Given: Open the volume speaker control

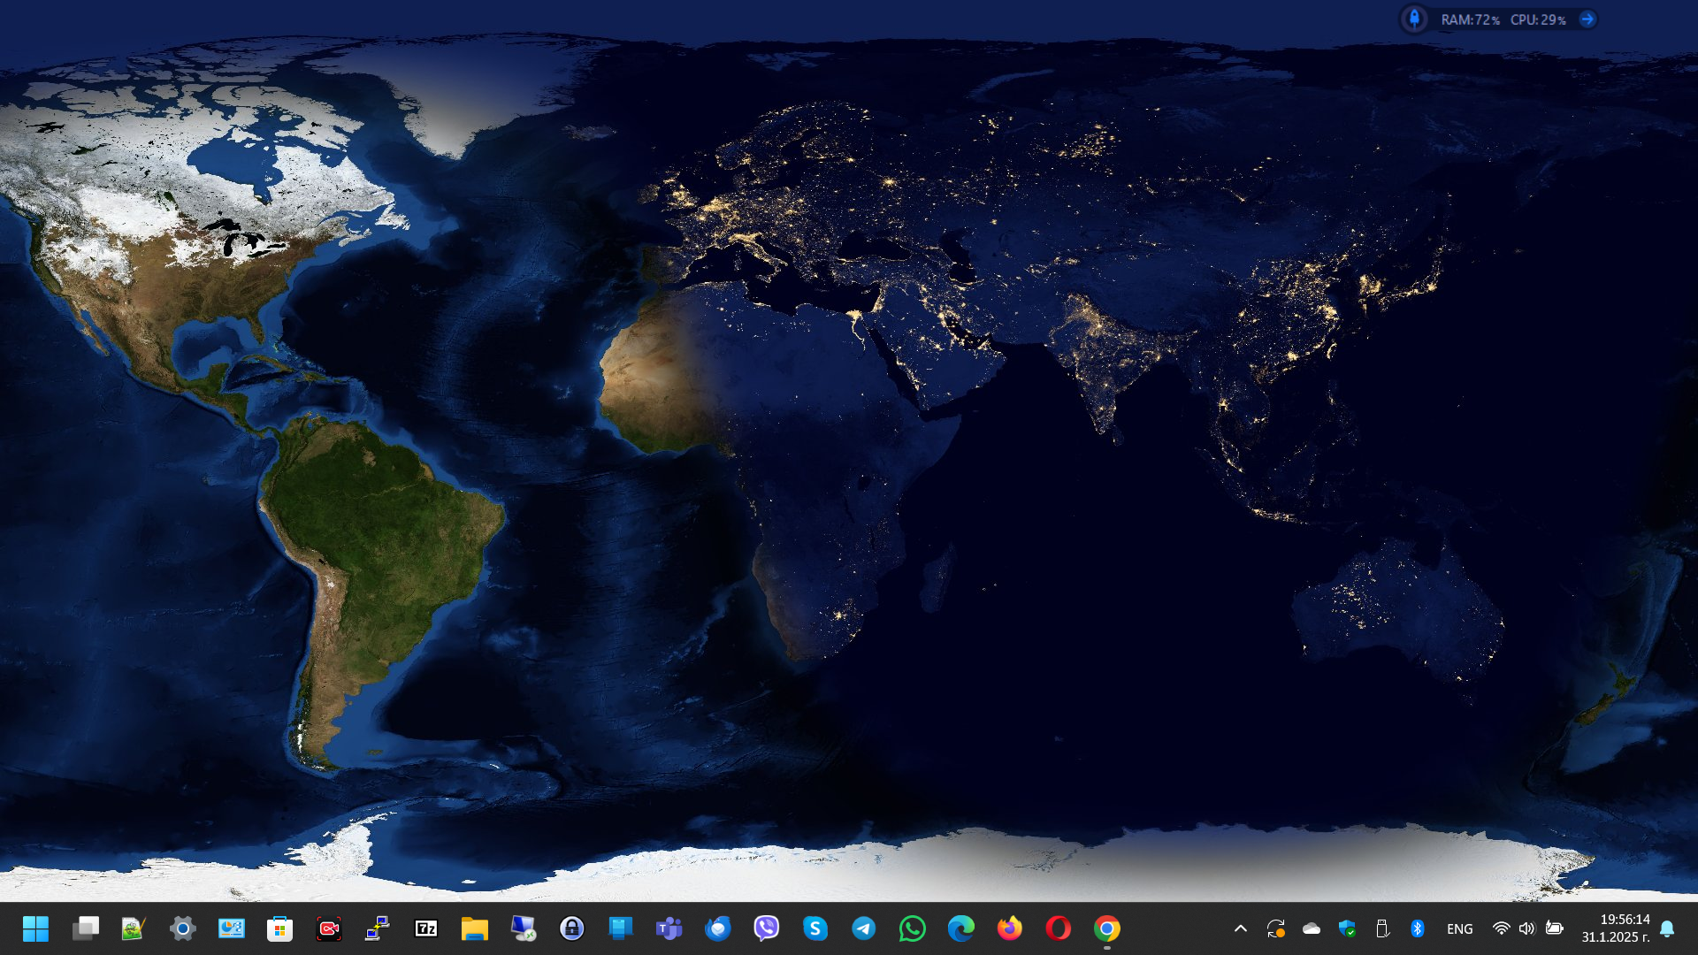Looking at the screenshot, I should coord(1527,928).
